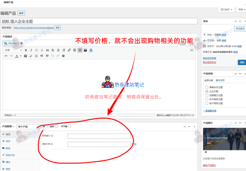Uncheck the 企业主题 category
This screenshot has height=171, width=246.
pos(207,91)
